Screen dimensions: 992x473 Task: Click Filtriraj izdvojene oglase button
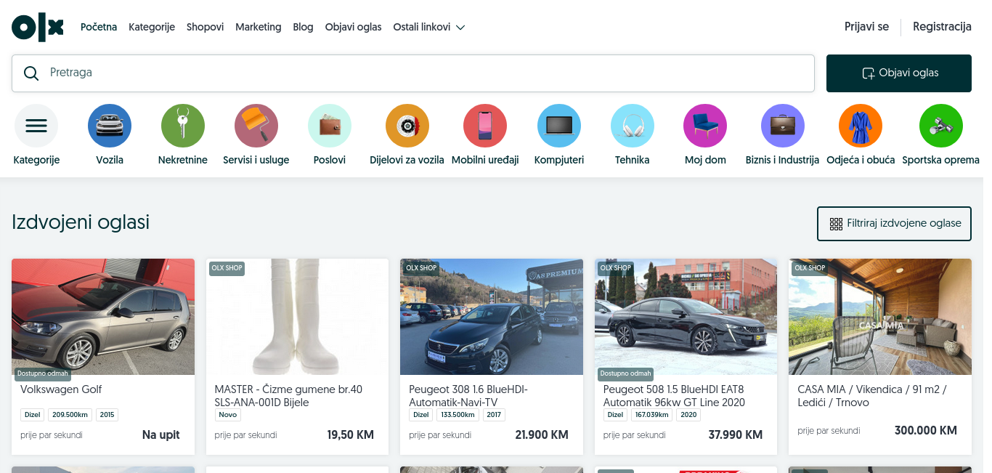click(894, 224)
